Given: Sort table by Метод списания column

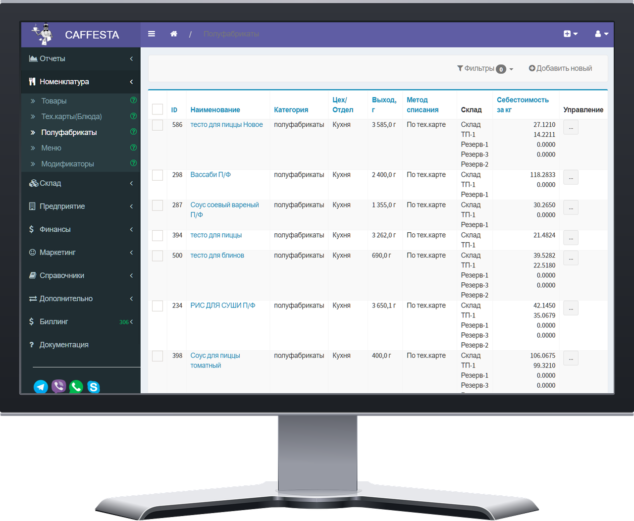Looking at the screenshot, I should (423, 105).
